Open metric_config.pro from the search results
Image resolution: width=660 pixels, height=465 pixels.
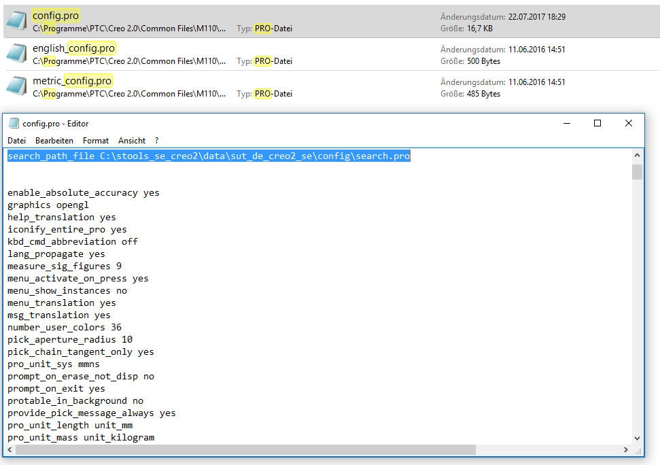pos(73,80)
